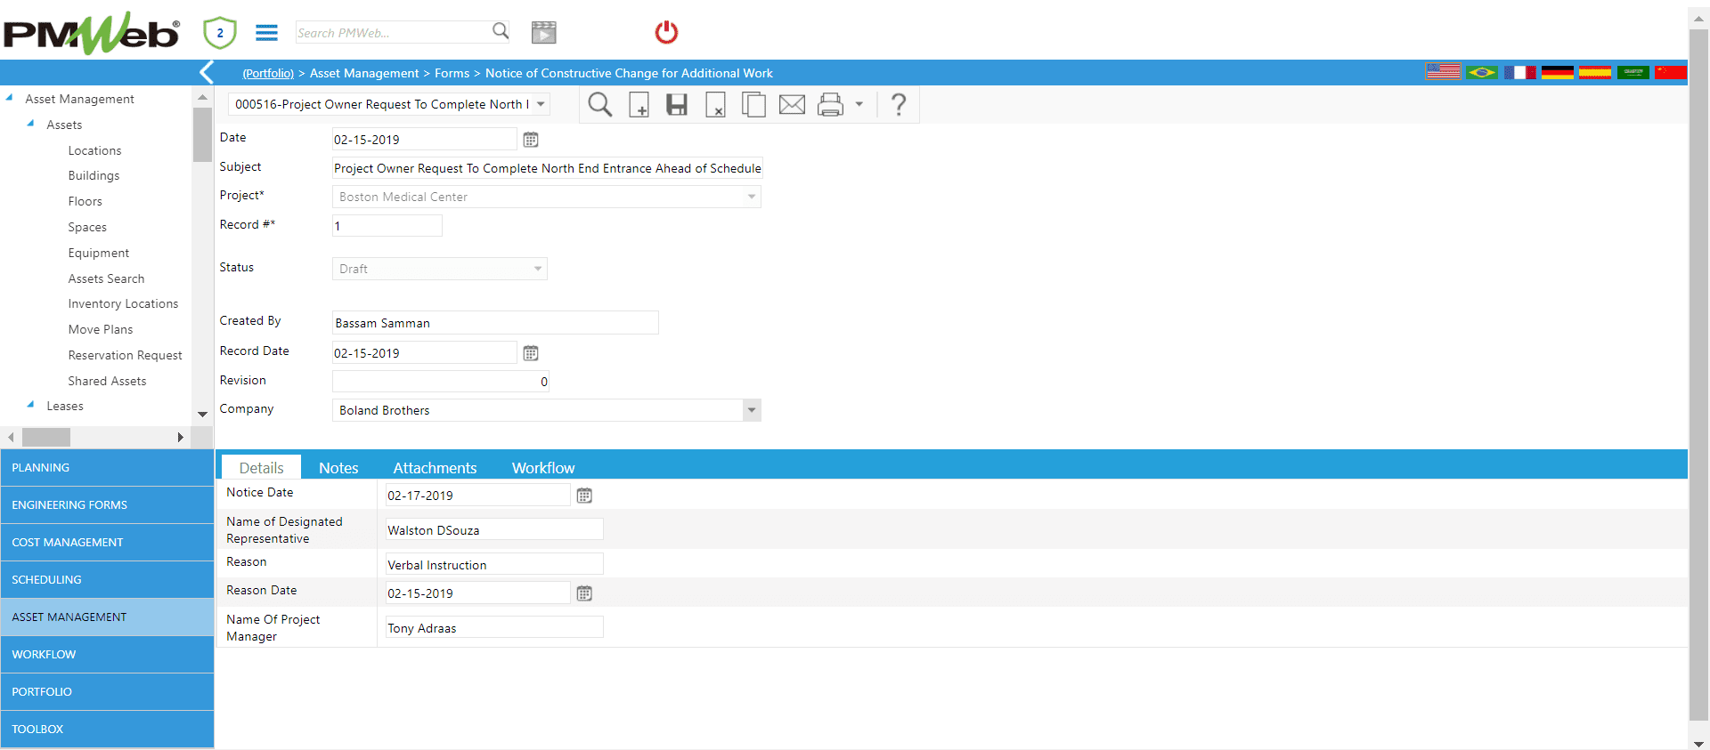This screenshot has width=1710, height=750.
Task: Open Equipment in the tree
Action: tap(99, 253)
